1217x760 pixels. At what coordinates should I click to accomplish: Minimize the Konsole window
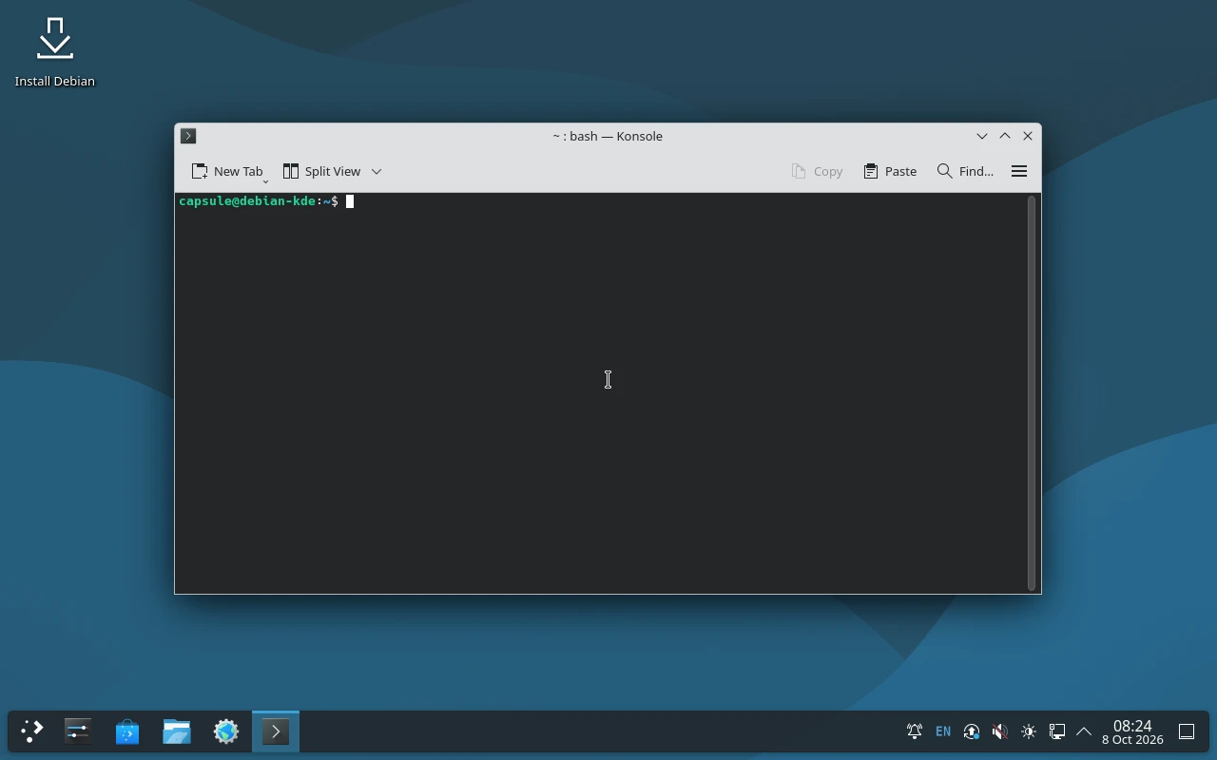(982, 136)
